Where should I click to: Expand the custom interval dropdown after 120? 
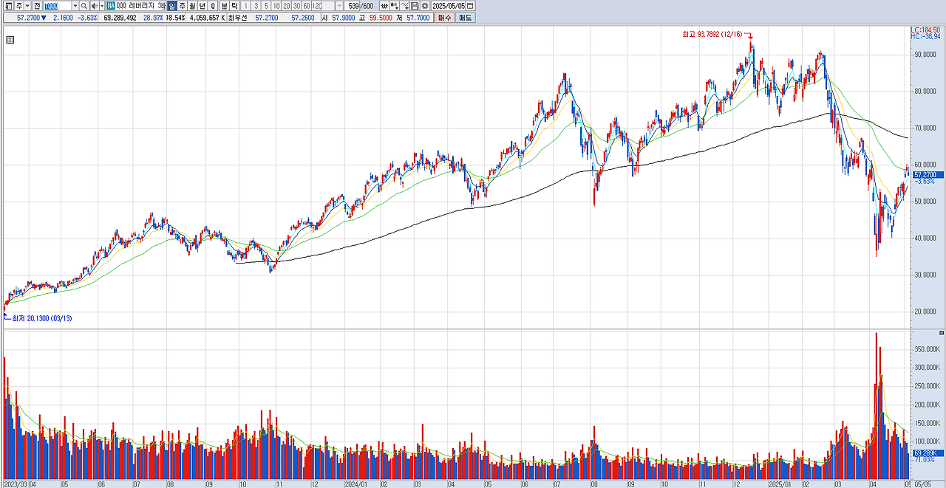coord(339,6)
